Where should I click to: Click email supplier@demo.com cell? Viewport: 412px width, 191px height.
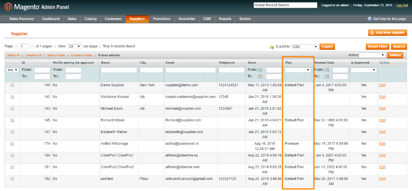click(182, 85)
